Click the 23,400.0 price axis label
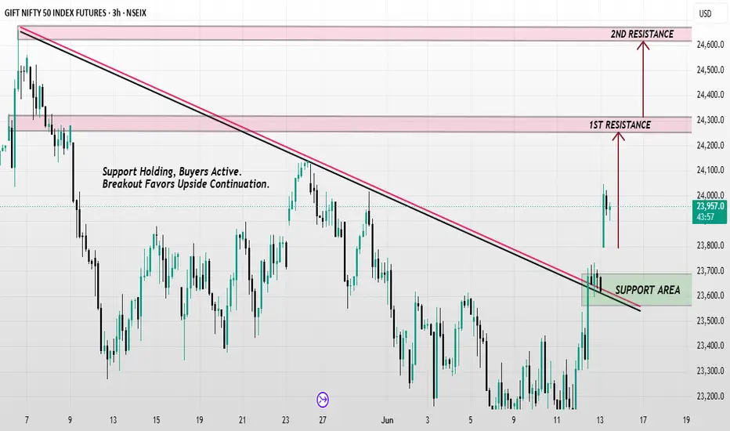 [x=710, y=346]
